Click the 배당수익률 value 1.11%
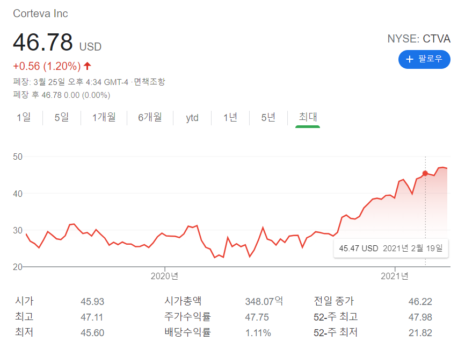Image resolution: width=465 pixels, height=355 pixels. click(258, 333)
